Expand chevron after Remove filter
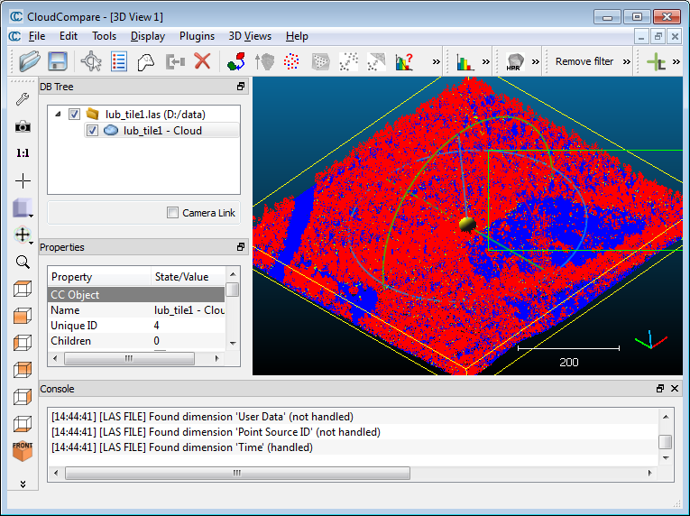Image resolution: width=690 pixels, height=516 pixels. [x=627, y=61]
